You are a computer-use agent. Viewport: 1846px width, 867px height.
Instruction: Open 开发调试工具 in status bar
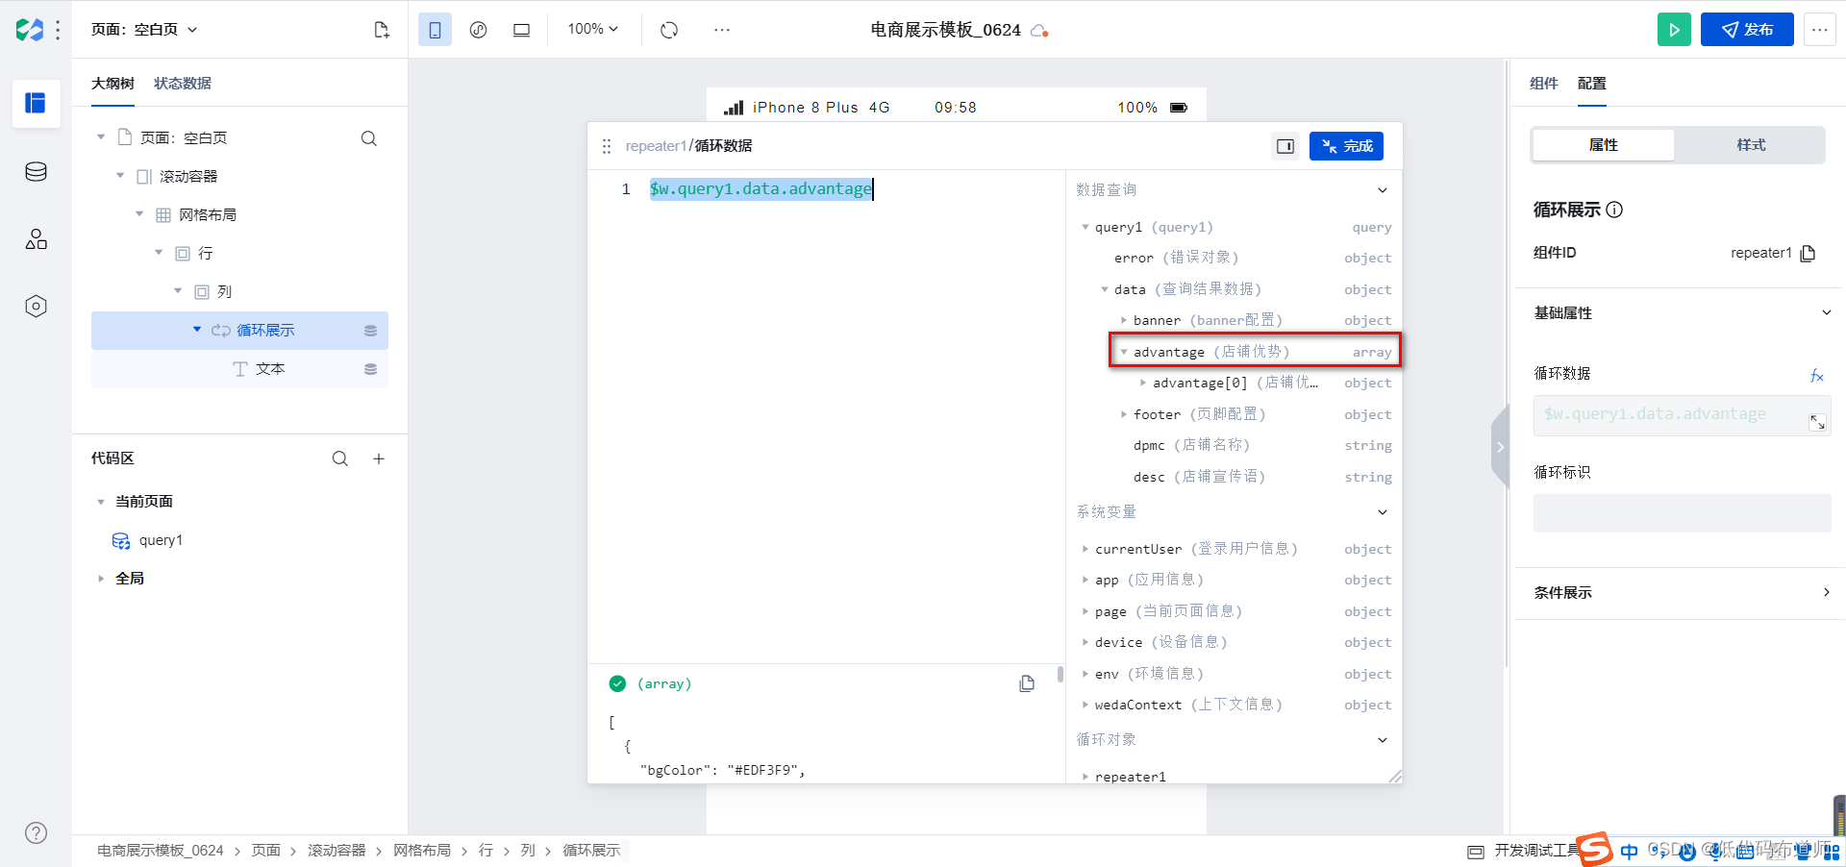click(x=1525, y=851)
